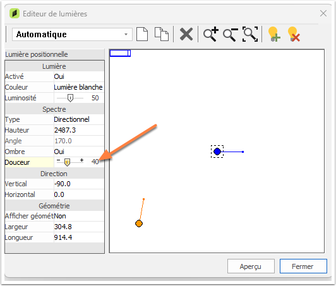Click the Douceur plus increment
This screenshot has width=336, height=286.
pyautogui.click(x=81, y=160)
